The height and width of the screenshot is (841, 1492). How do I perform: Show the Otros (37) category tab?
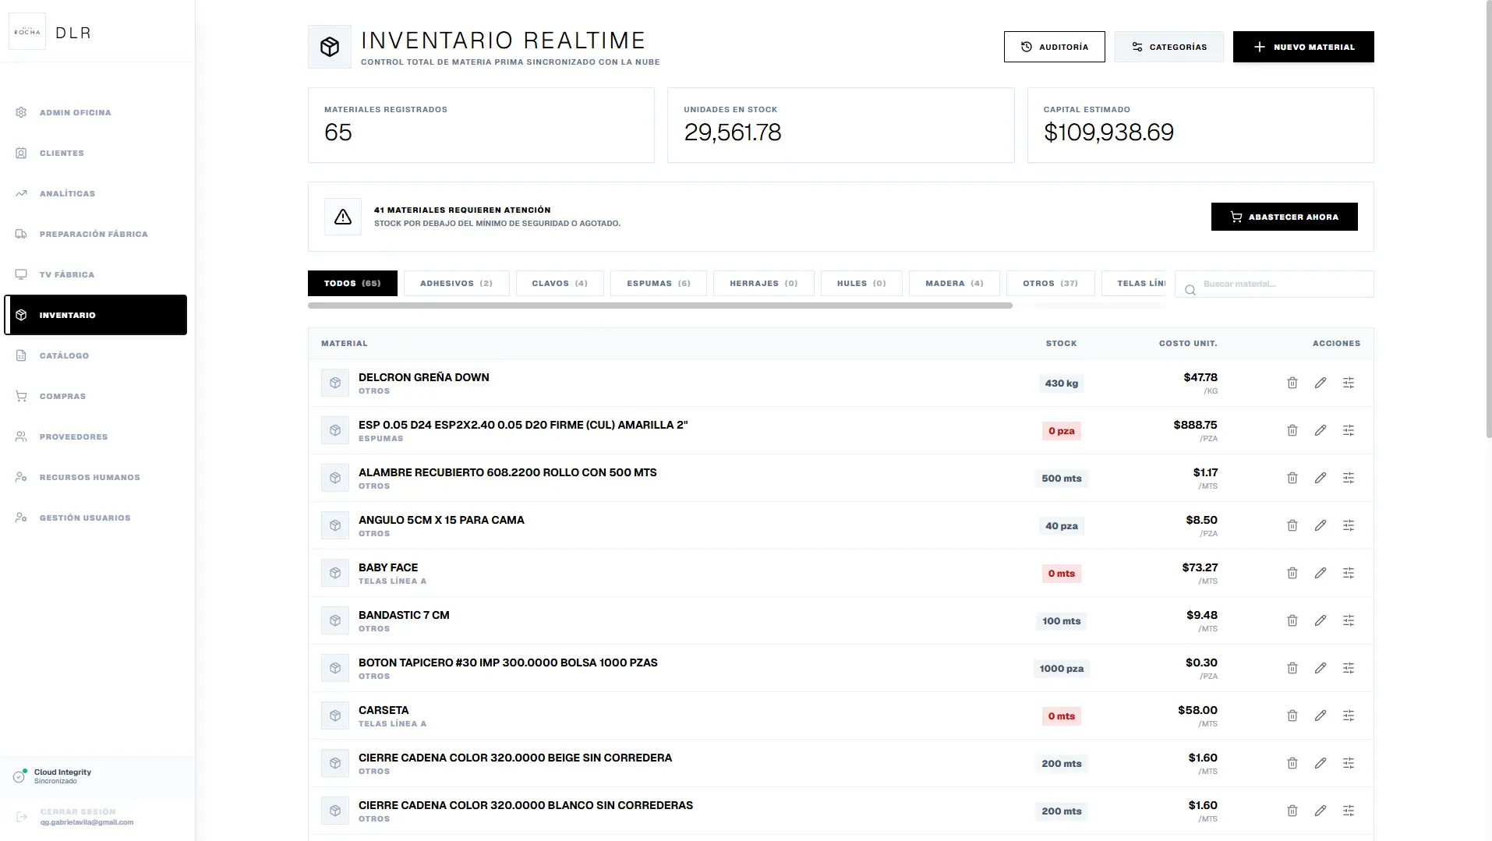(x=1050, y=283)
